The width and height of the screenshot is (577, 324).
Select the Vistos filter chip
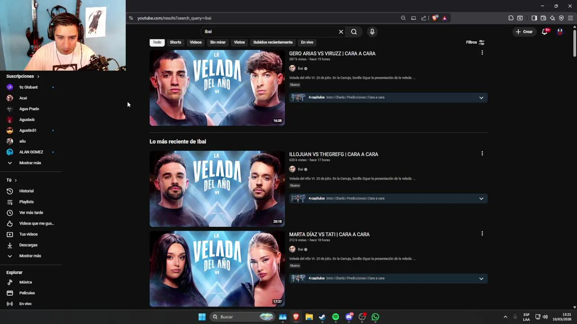coord(239,42)
